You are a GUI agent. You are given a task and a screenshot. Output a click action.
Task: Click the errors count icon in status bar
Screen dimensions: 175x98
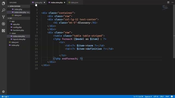2,97
